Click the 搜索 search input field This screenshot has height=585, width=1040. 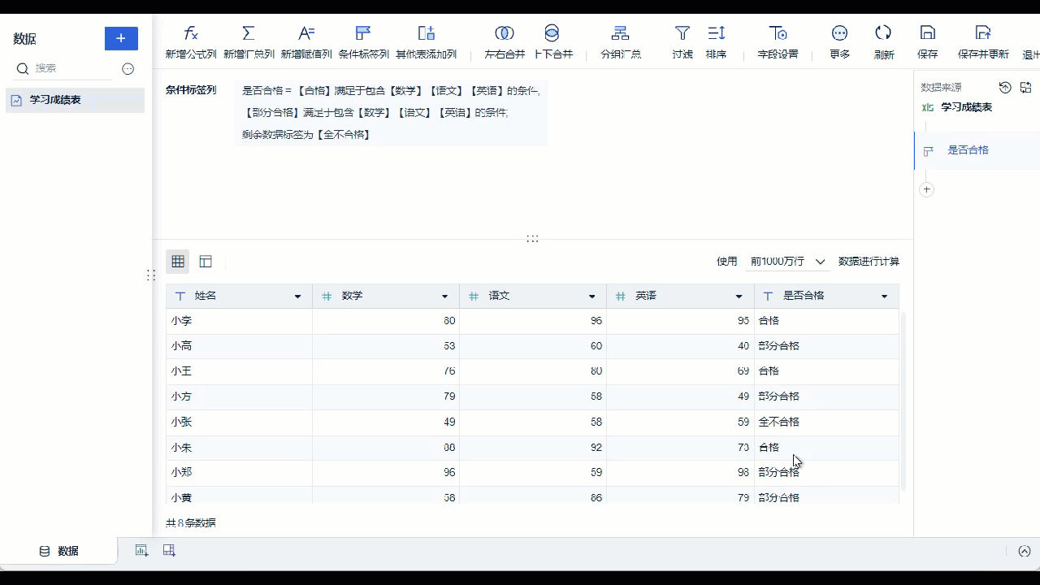[71, 69]
